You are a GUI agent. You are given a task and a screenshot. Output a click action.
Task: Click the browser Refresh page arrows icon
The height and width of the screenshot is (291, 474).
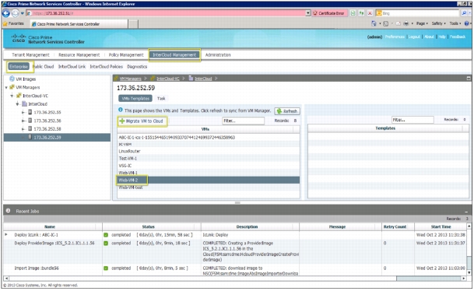361,13
